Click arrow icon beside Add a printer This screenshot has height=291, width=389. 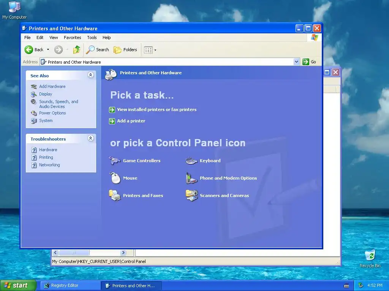coord(112,121)
